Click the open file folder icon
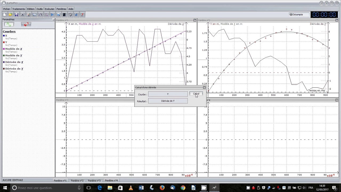The width and height of the screenshot is (341, 192). pyautogui.click(x=10, y=15)
